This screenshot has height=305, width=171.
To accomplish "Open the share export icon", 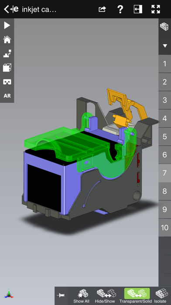I will [x=102, y=9].
